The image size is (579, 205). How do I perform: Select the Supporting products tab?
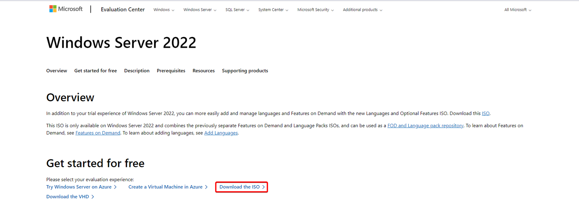pyautogui.click(x=245, y=71)
